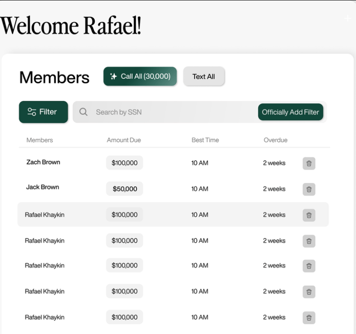Open the Jack Brown member entry
The height and width of the screenshot is (334, 356).
[x=42, y=187]
